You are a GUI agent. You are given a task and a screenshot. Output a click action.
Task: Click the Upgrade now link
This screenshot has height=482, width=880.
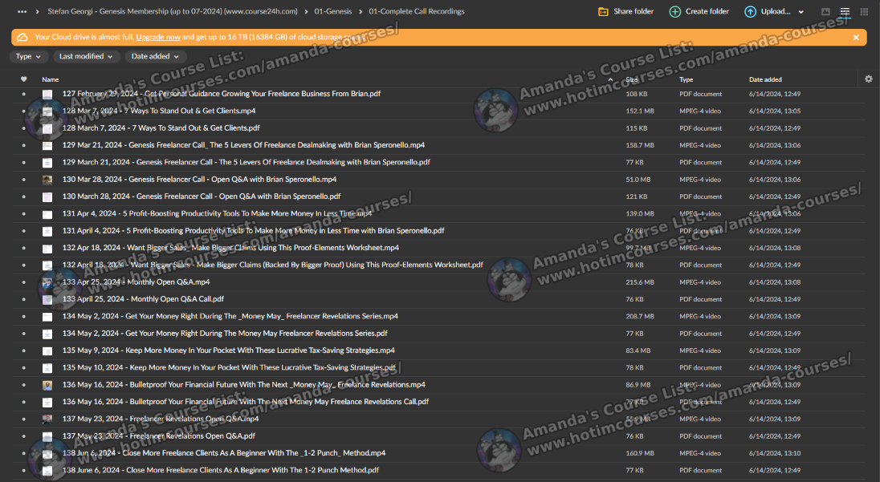[158, 38]
